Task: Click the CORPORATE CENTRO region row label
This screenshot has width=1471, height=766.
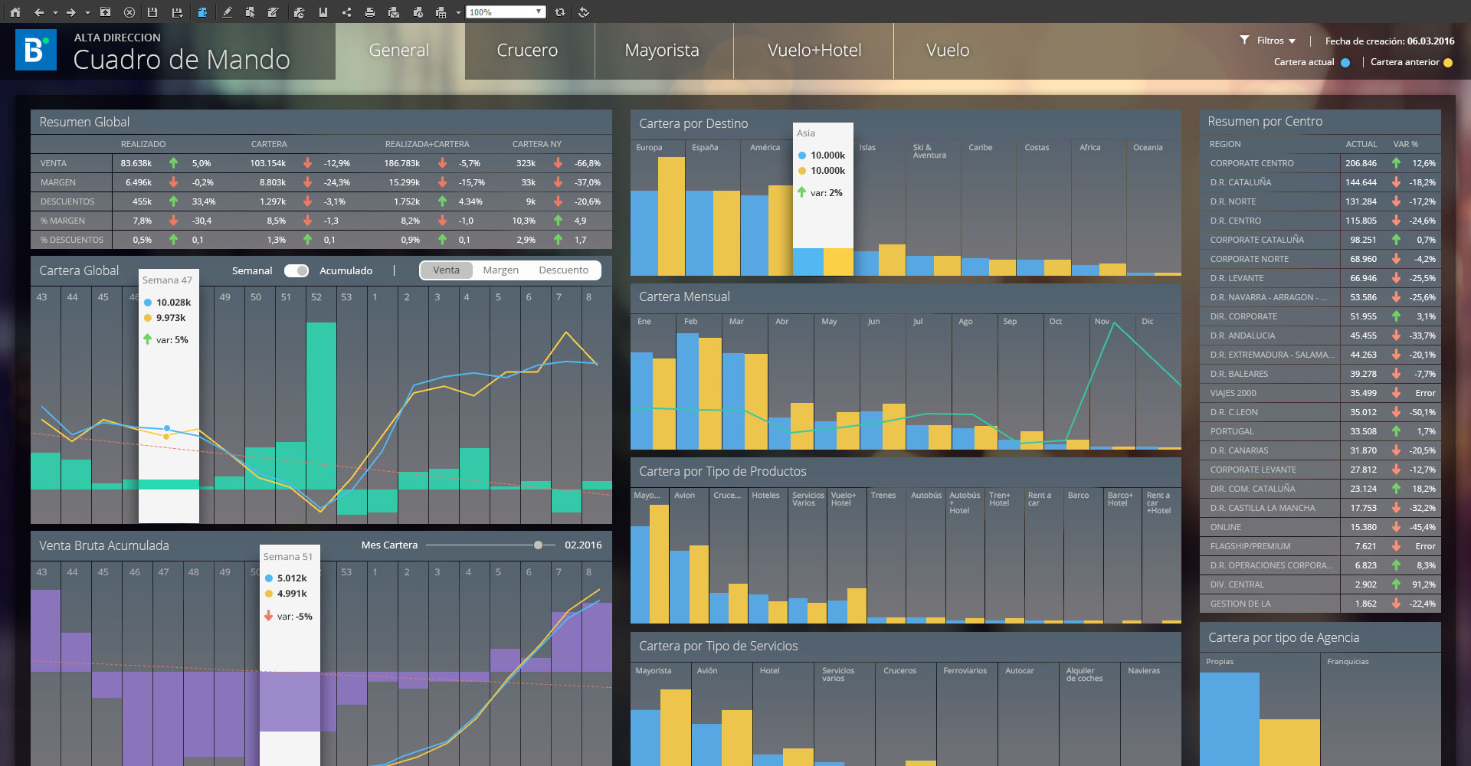Action: (1252, 163)
